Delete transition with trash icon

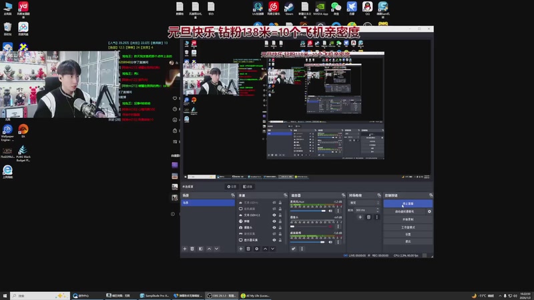click(368, 217)
